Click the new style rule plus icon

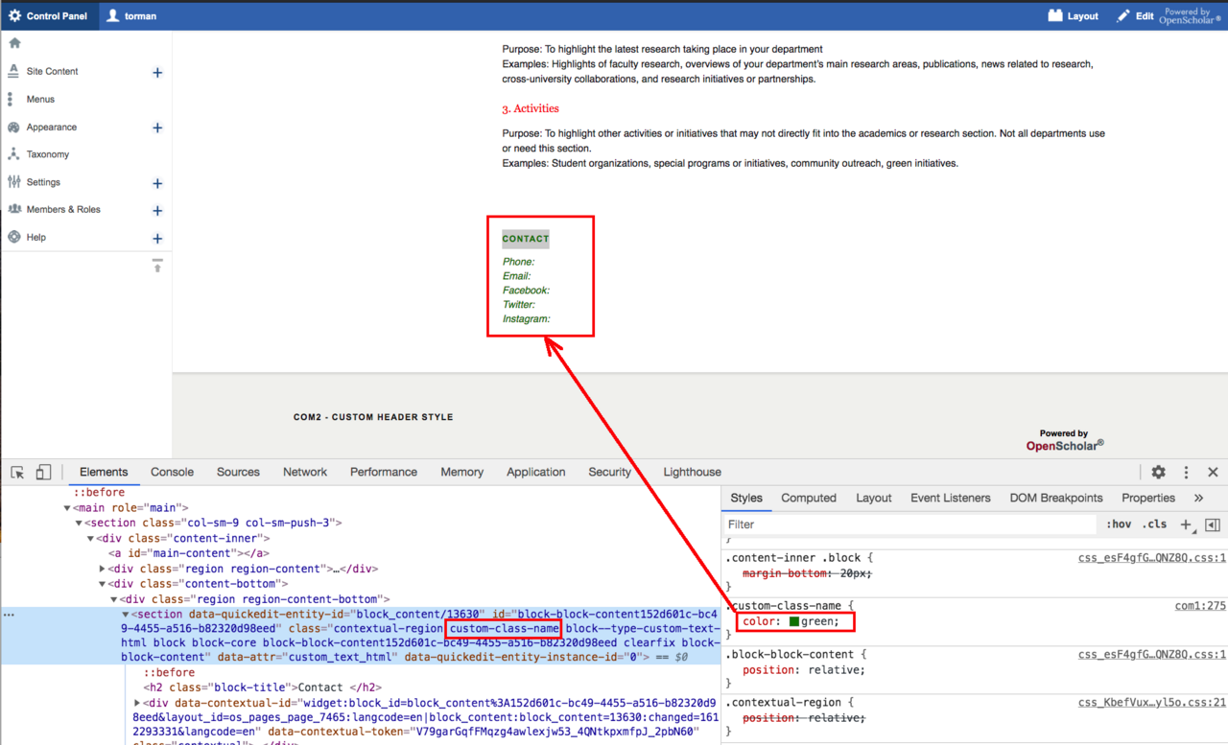coord(1186,524)
